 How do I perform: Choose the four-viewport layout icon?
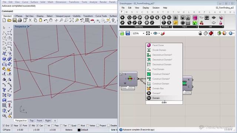[x=87, y=20]
